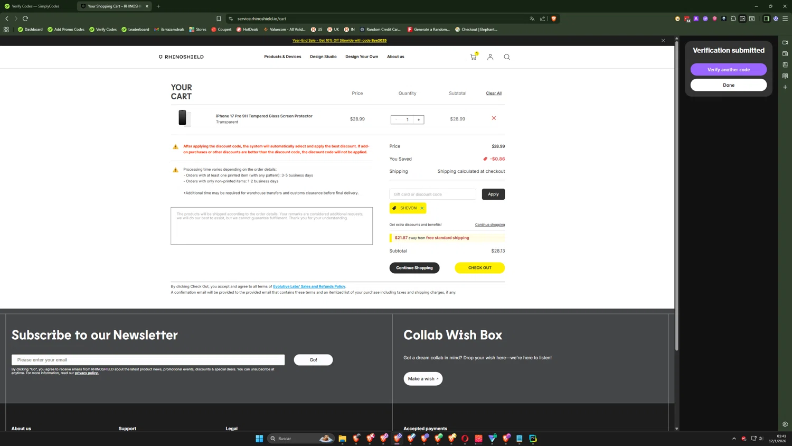Remove the SHEVON discount code tag
The height and width of the screenshot is (446, 792).
coord(422,208)
